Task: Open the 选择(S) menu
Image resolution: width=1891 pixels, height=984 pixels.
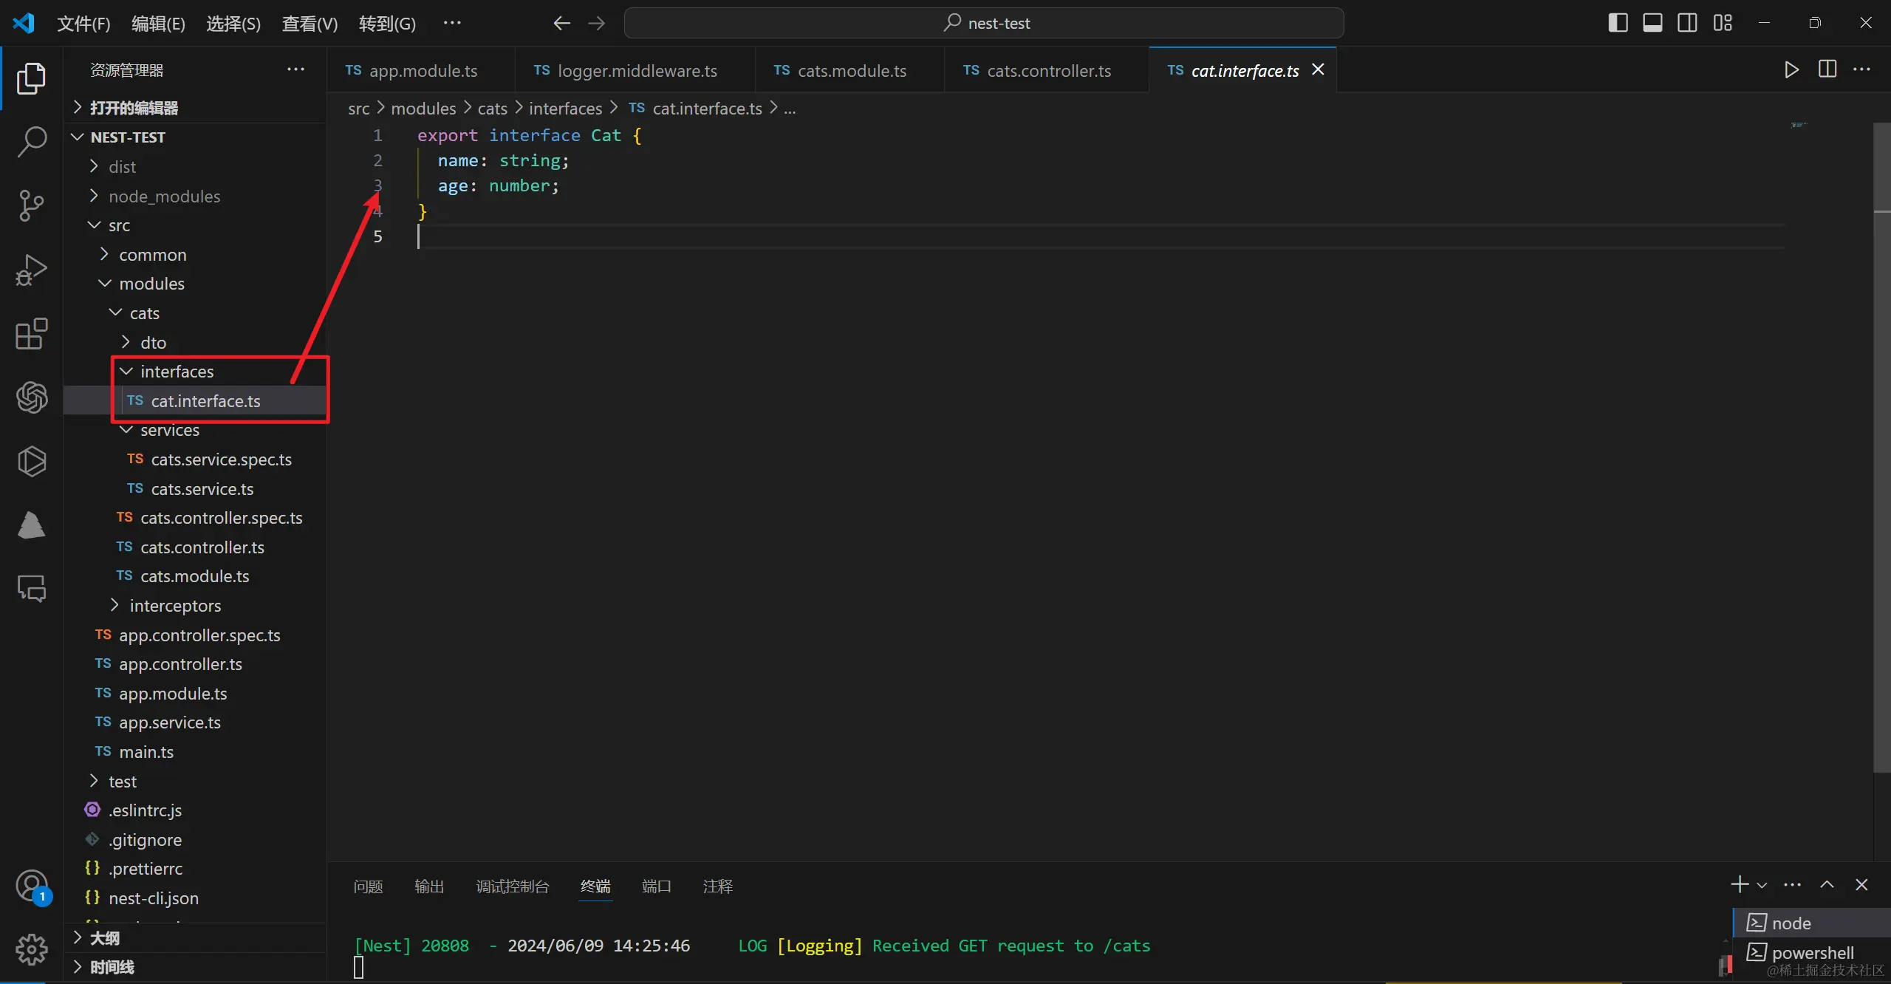Action: click(x=233, y=24)
